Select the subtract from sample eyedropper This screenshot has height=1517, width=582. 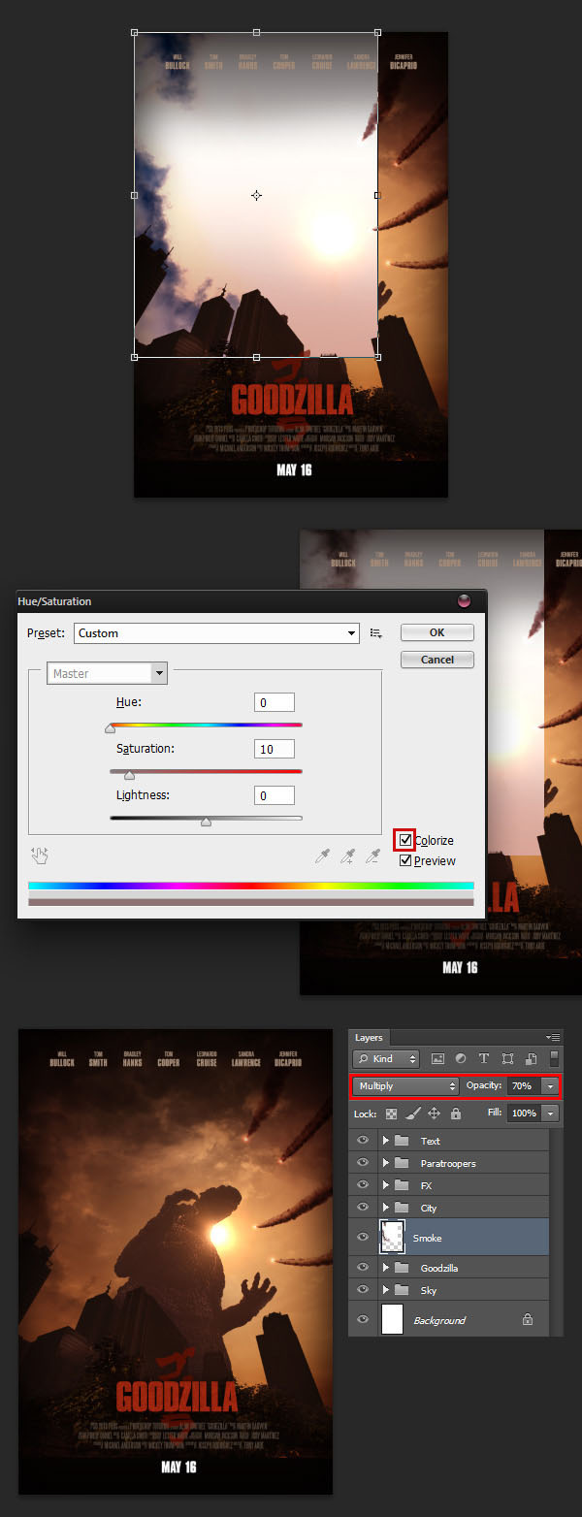(373, 855)
